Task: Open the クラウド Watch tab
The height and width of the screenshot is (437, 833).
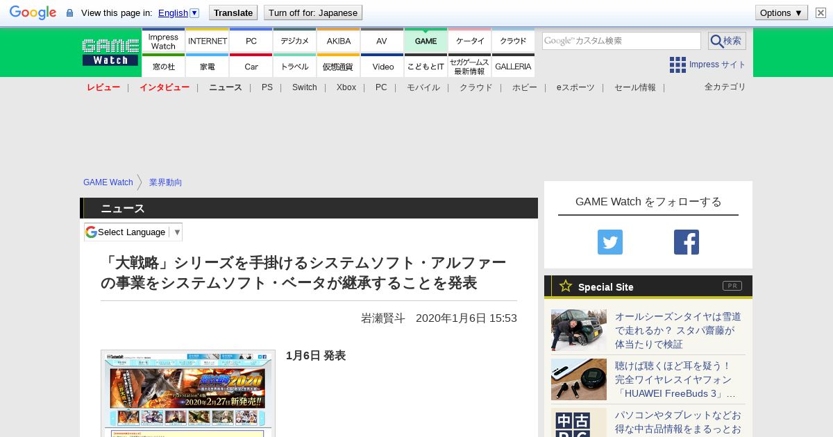Action: pyautogui.click(x=513, y=41)
